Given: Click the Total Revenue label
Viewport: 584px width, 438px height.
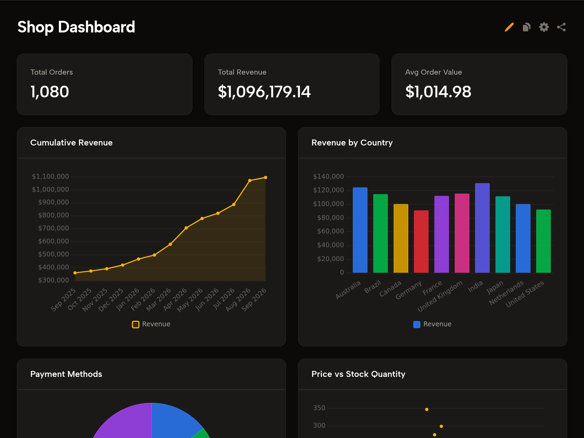Looking at the screenshot, I should (242, 72).
